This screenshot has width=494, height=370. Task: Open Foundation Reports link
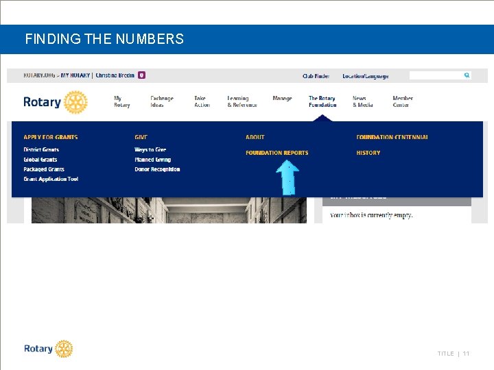click(x=277, y=153)
